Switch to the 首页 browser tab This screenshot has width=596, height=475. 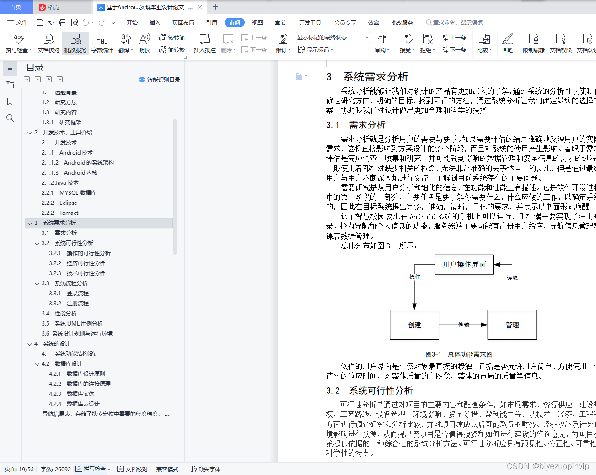(x=16, y=7)
